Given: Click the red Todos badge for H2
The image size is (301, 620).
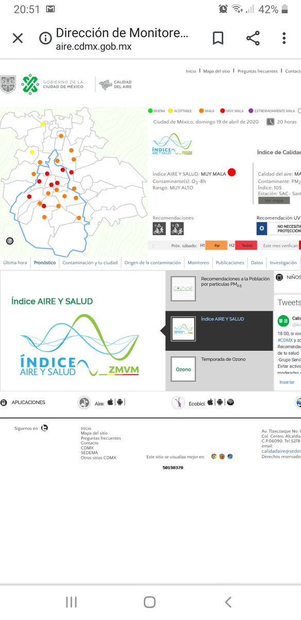Looking at the screenshot, I should pyautogui.click(x=246, y=246).
